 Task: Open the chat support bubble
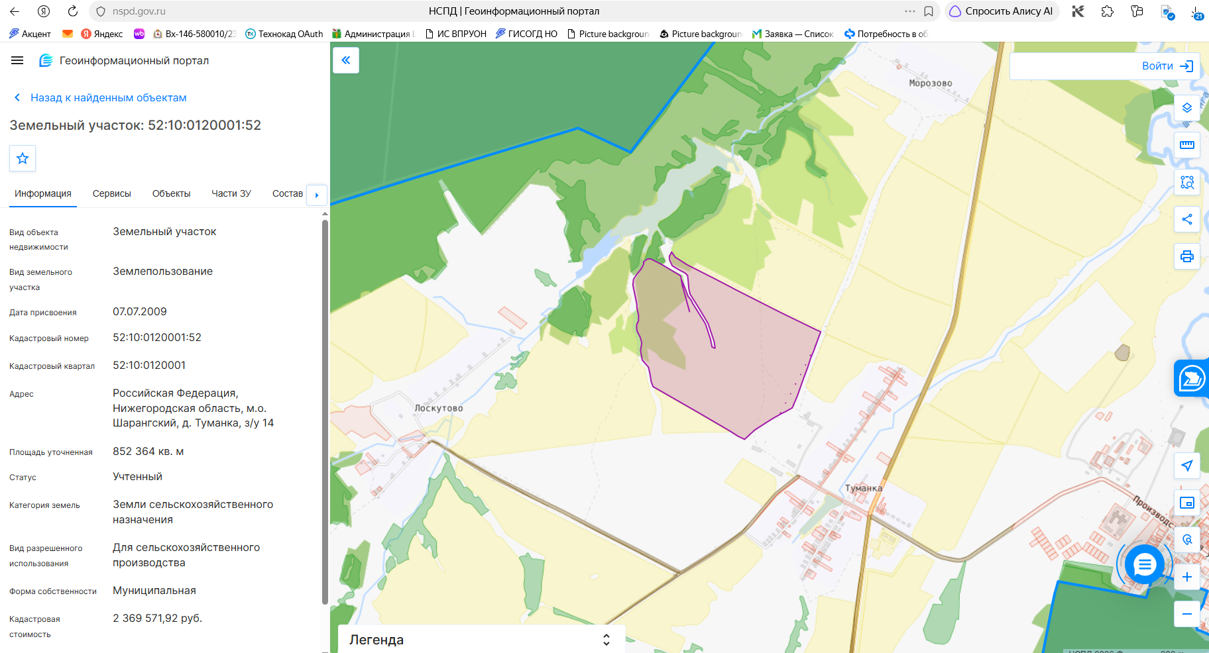(1145, 565)
